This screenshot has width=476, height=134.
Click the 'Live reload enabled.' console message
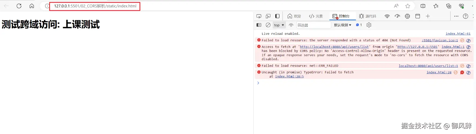(x=280, y=34)
